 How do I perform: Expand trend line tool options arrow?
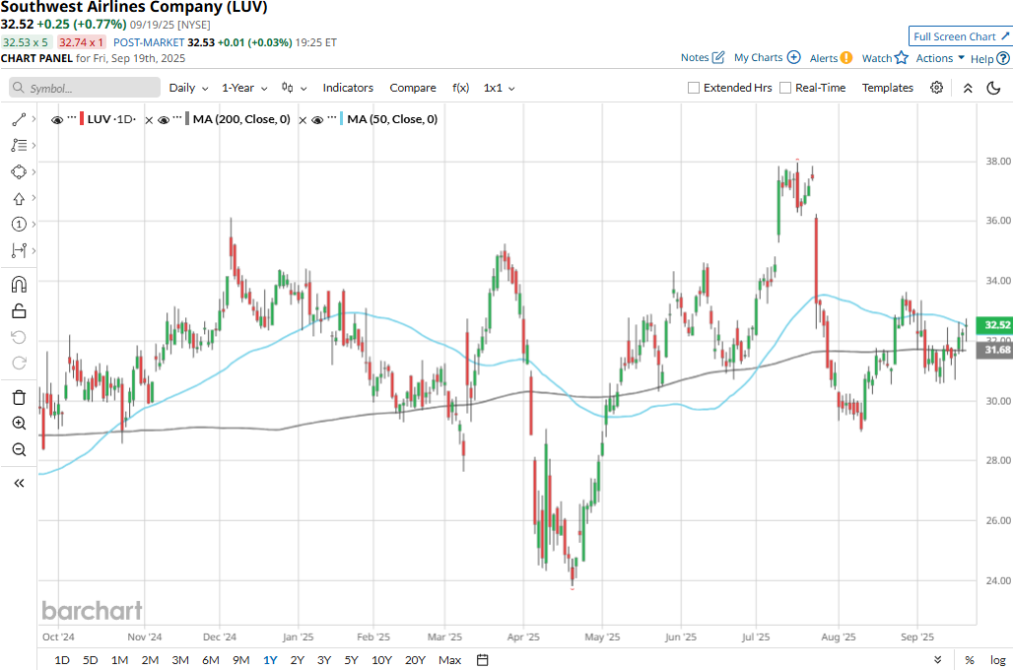pyautogui.click(x=34, y=119)
